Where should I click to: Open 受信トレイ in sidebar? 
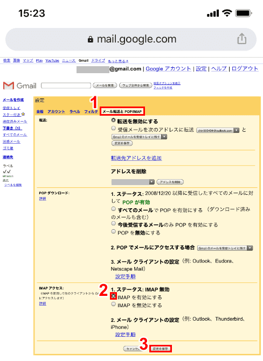(x=11, y=108)
